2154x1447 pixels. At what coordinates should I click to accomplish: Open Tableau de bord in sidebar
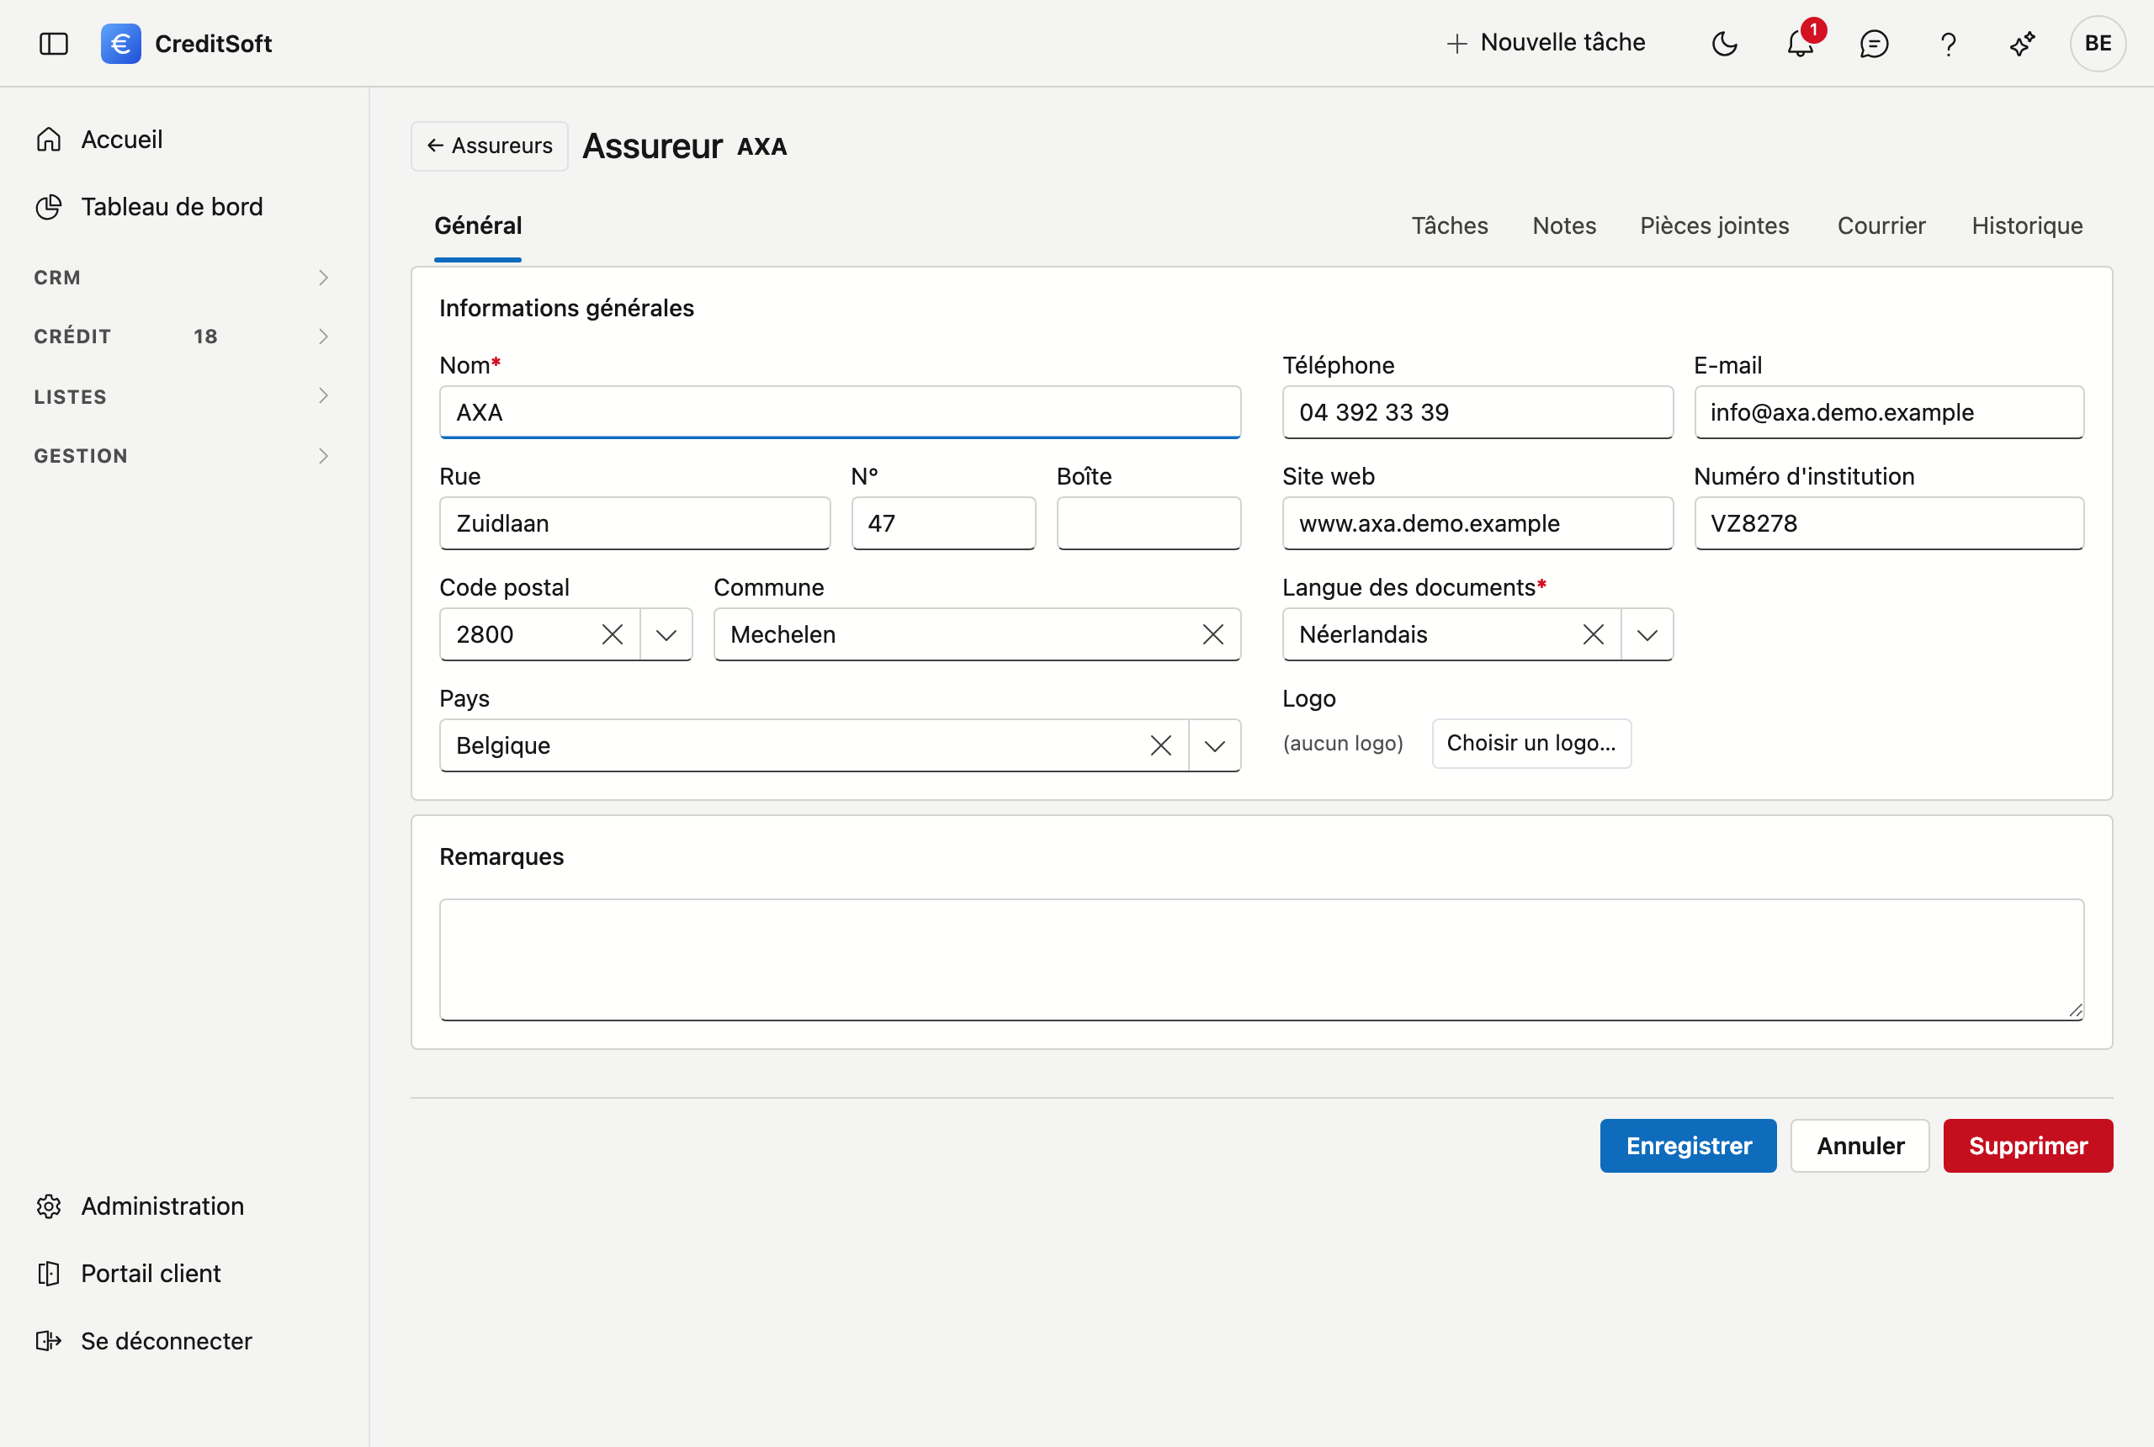click(172, 207)
